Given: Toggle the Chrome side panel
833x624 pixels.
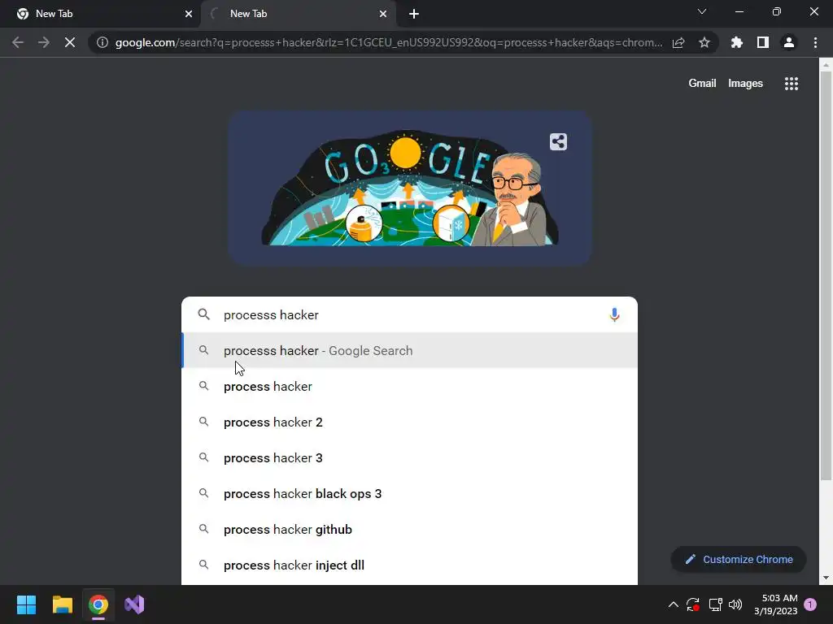Looking at the screenshot, I should (763, 42).
